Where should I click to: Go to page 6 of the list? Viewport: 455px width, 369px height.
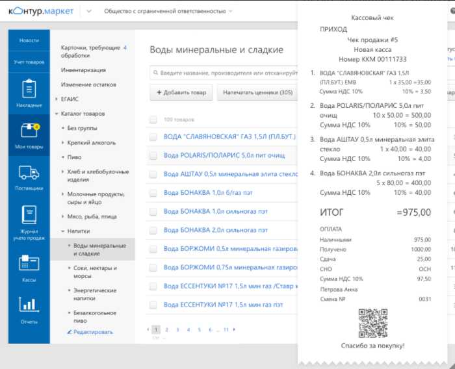210,329
